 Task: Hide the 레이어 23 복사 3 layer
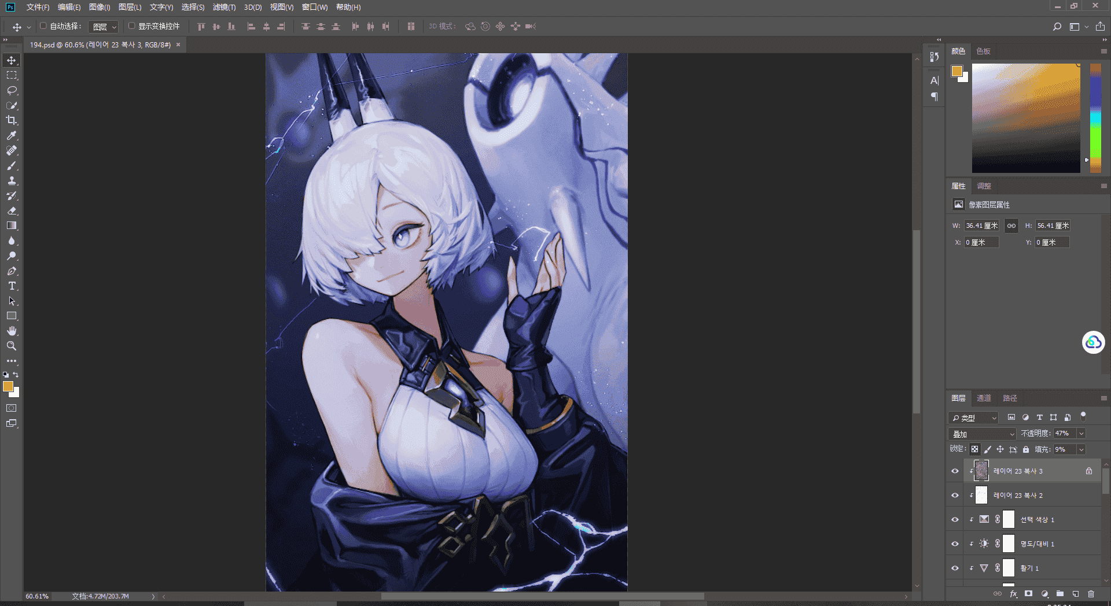(955, 471)
